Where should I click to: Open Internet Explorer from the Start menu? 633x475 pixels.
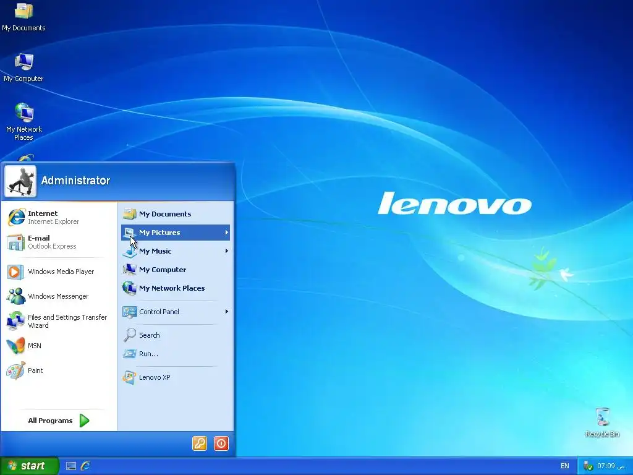coord(59,217)
